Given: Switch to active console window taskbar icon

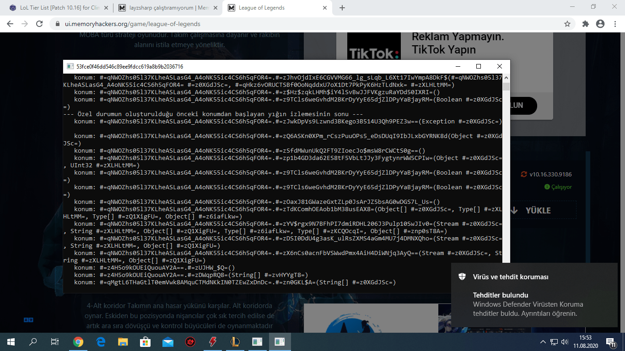Looking at the screenshot, I should tap(279, 341).
